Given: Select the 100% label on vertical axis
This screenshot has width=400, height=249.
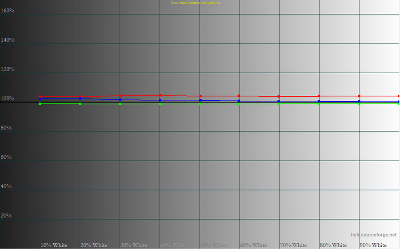Looking at the screenshot, I should [8, 99].
